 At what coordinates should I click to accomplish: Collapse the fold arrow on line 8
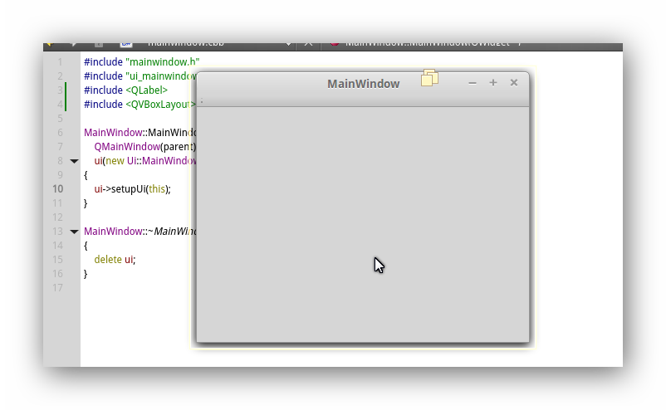click(74, 161)
